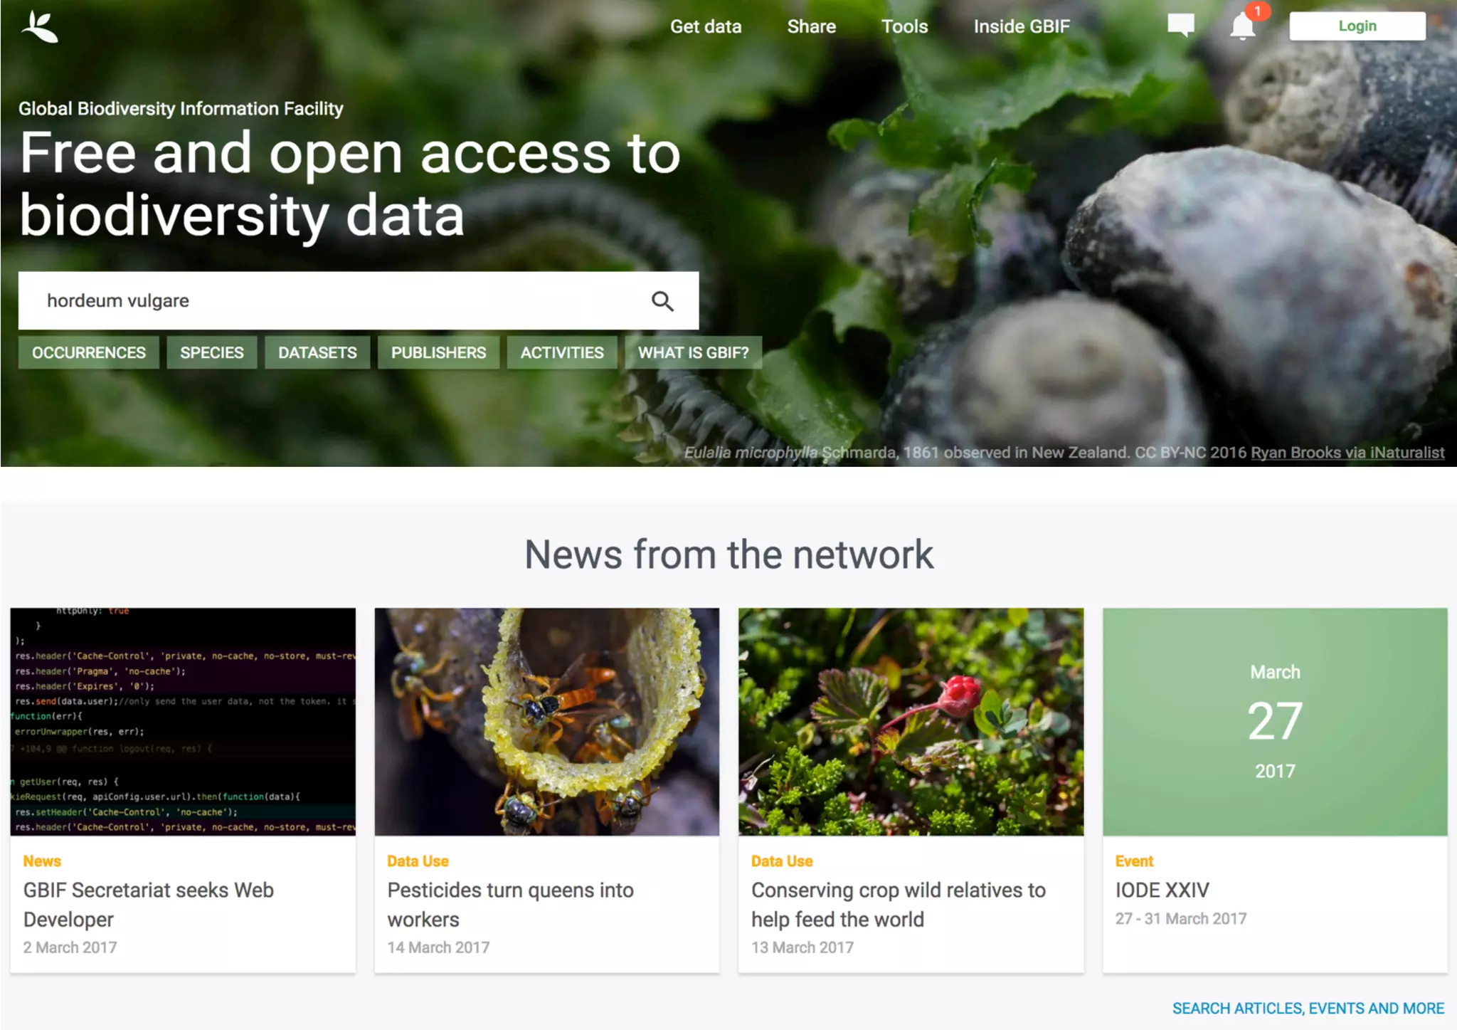The image size is (1457, 1030).
Task: Choose the Publishers search filter
Action: coord(438,352)
